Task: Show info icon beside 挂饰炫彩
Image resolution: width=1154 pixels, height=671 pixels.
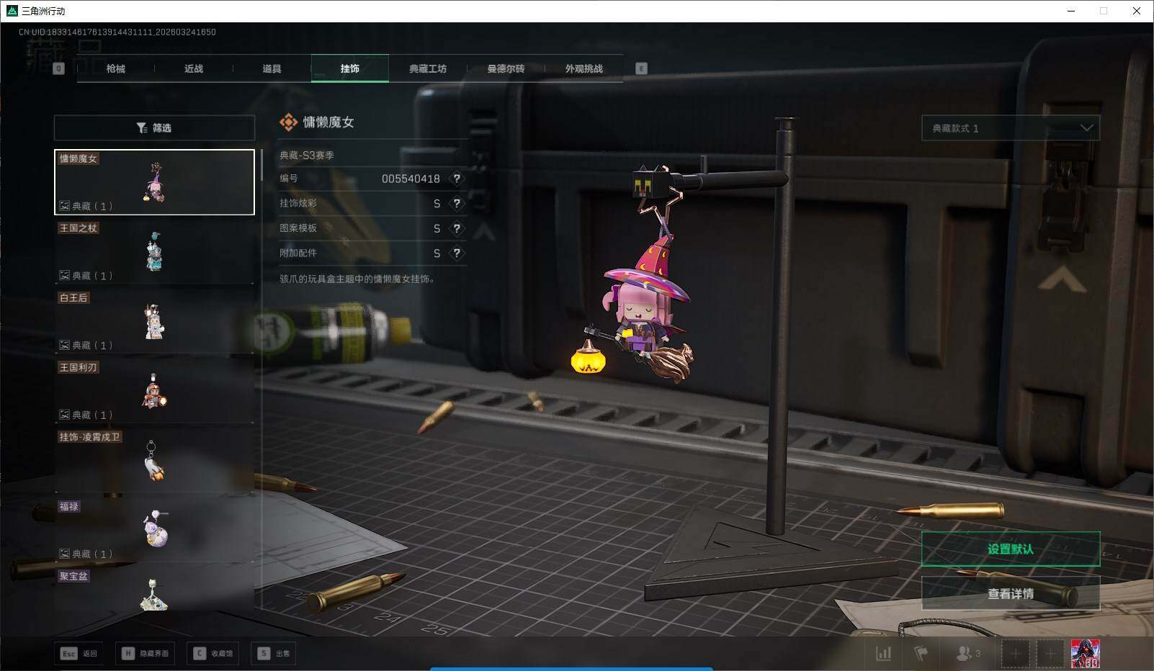Action: pos(457,204)
